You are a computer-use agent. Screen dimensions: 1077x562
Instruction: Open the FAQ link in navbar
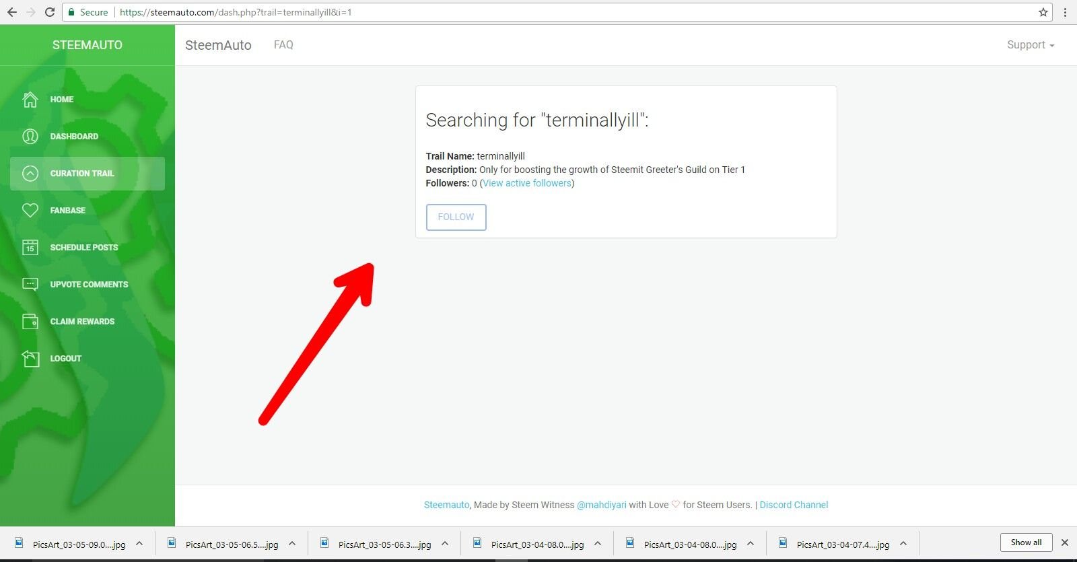coord(283,45)
